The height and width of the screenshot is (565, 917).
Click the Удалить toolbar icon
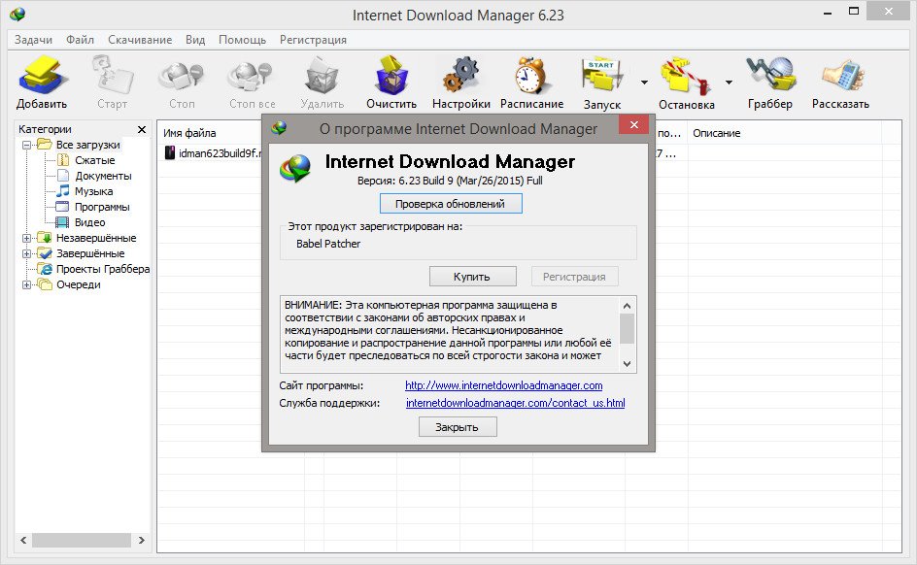(322, 76)
